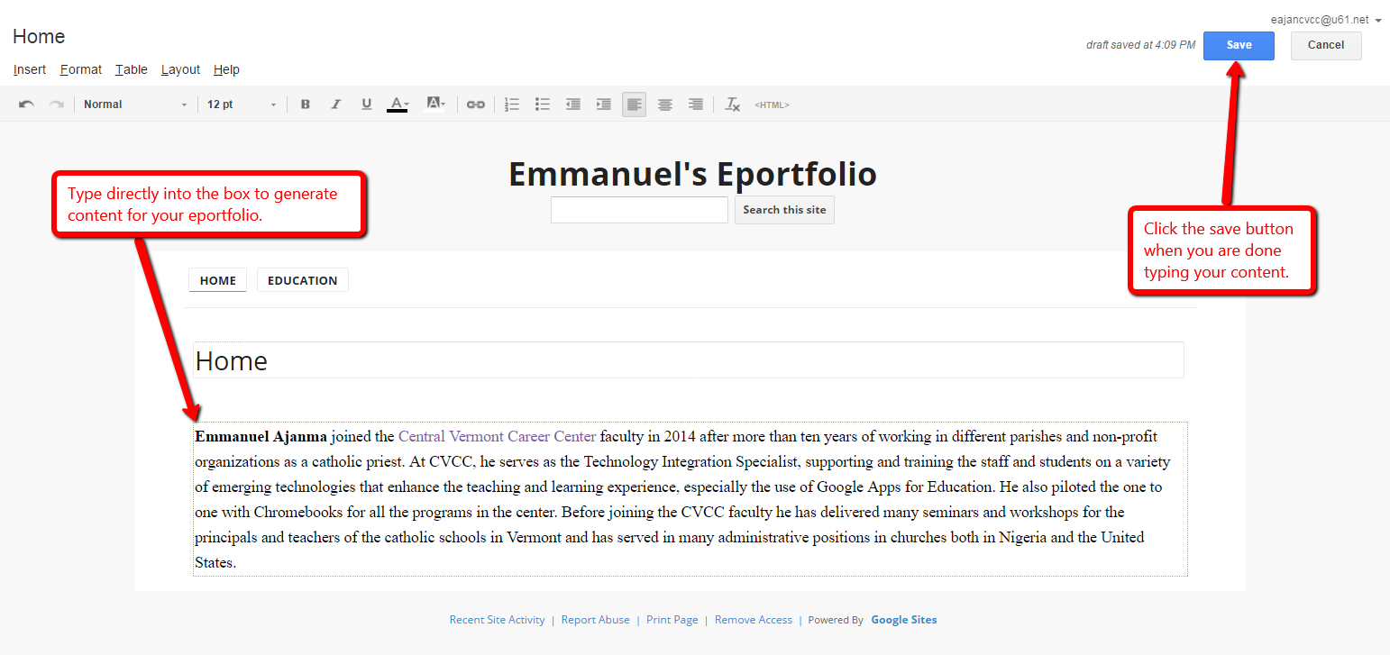Open the Recent Site Activity link
The width and height of the screenshot is (1390, 655).
(497, 619)
